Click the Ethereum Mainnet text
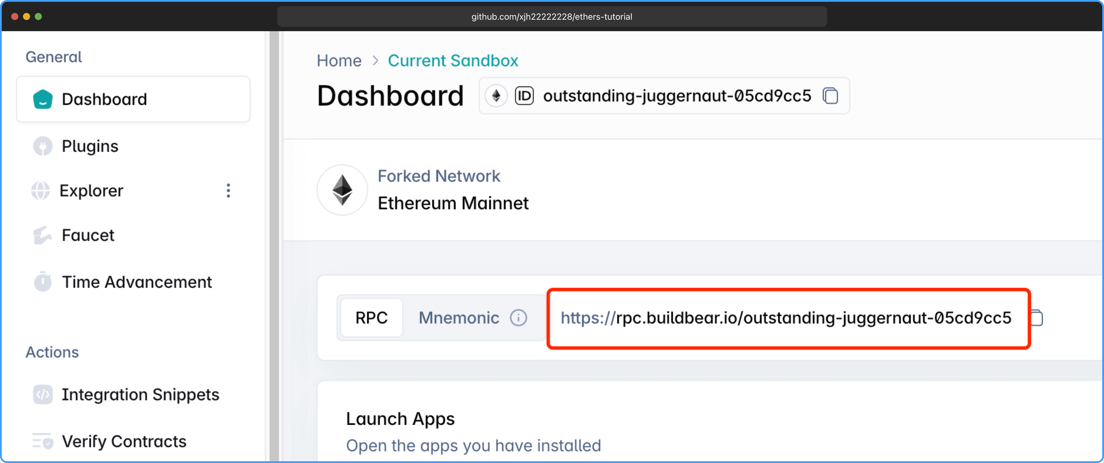The width and height of the screenshot is (1104, 463). 453,203
